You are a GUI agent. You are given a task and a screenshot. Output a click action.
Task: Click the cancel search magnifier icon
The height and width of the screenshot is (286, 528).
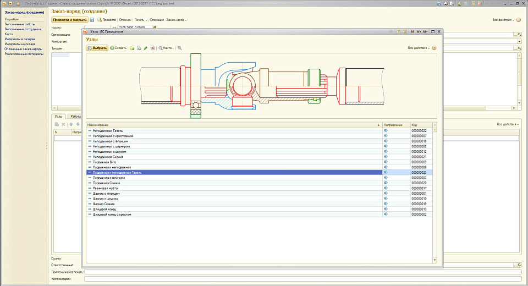click(x=180, y=48)
